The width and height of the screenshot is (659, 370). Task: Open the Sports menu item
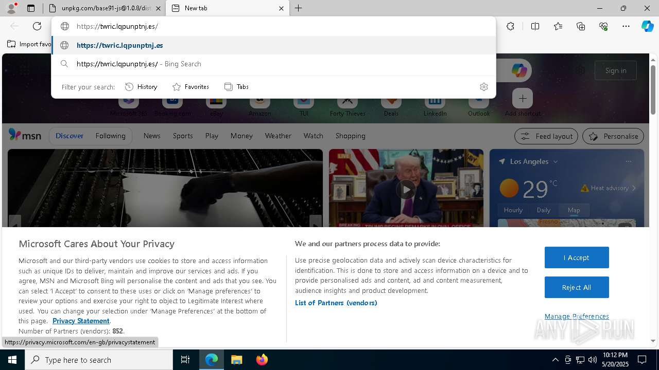(x=183, y=136)
